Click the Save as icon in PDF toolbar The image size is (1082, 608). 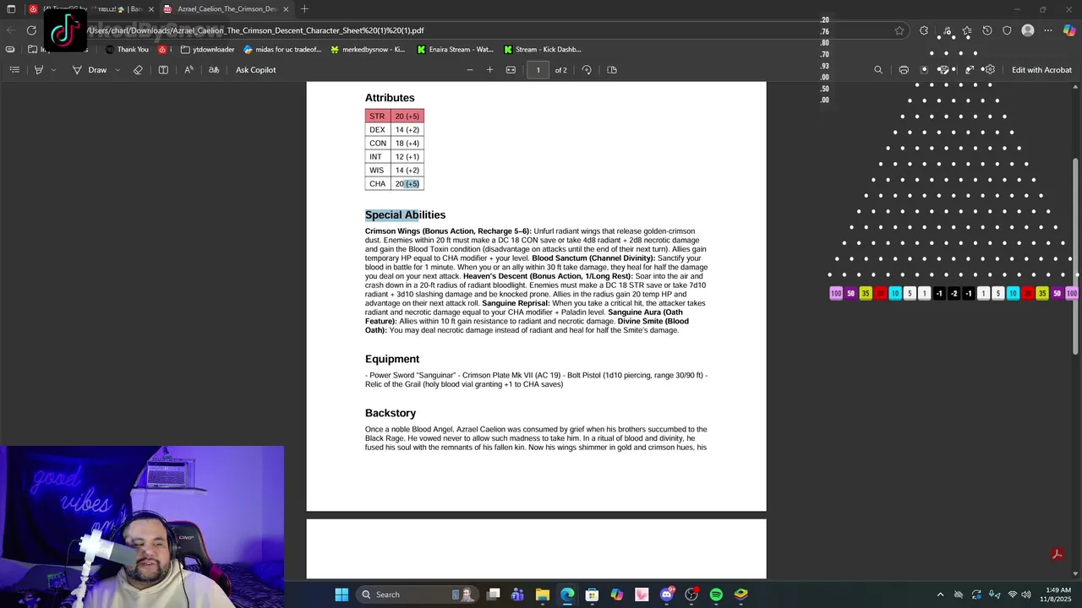(x=944, y=70)
